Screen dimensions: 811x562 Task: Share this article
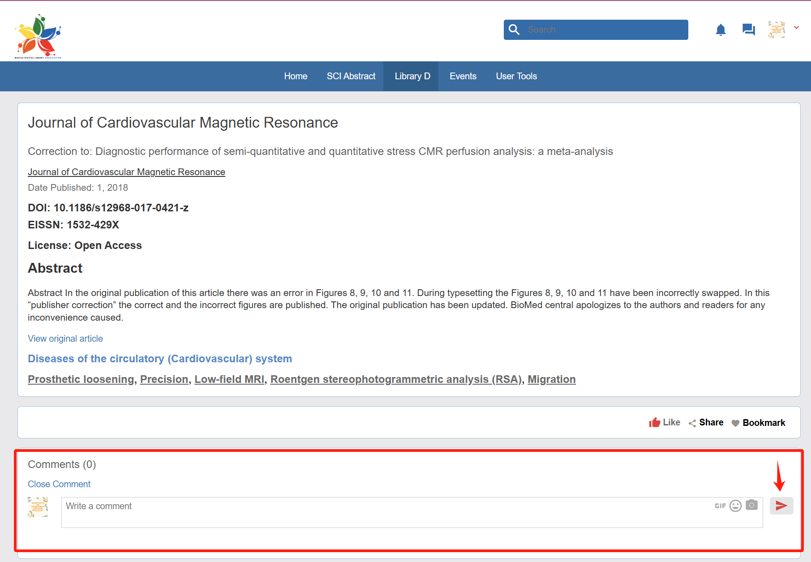coord(706,422)
